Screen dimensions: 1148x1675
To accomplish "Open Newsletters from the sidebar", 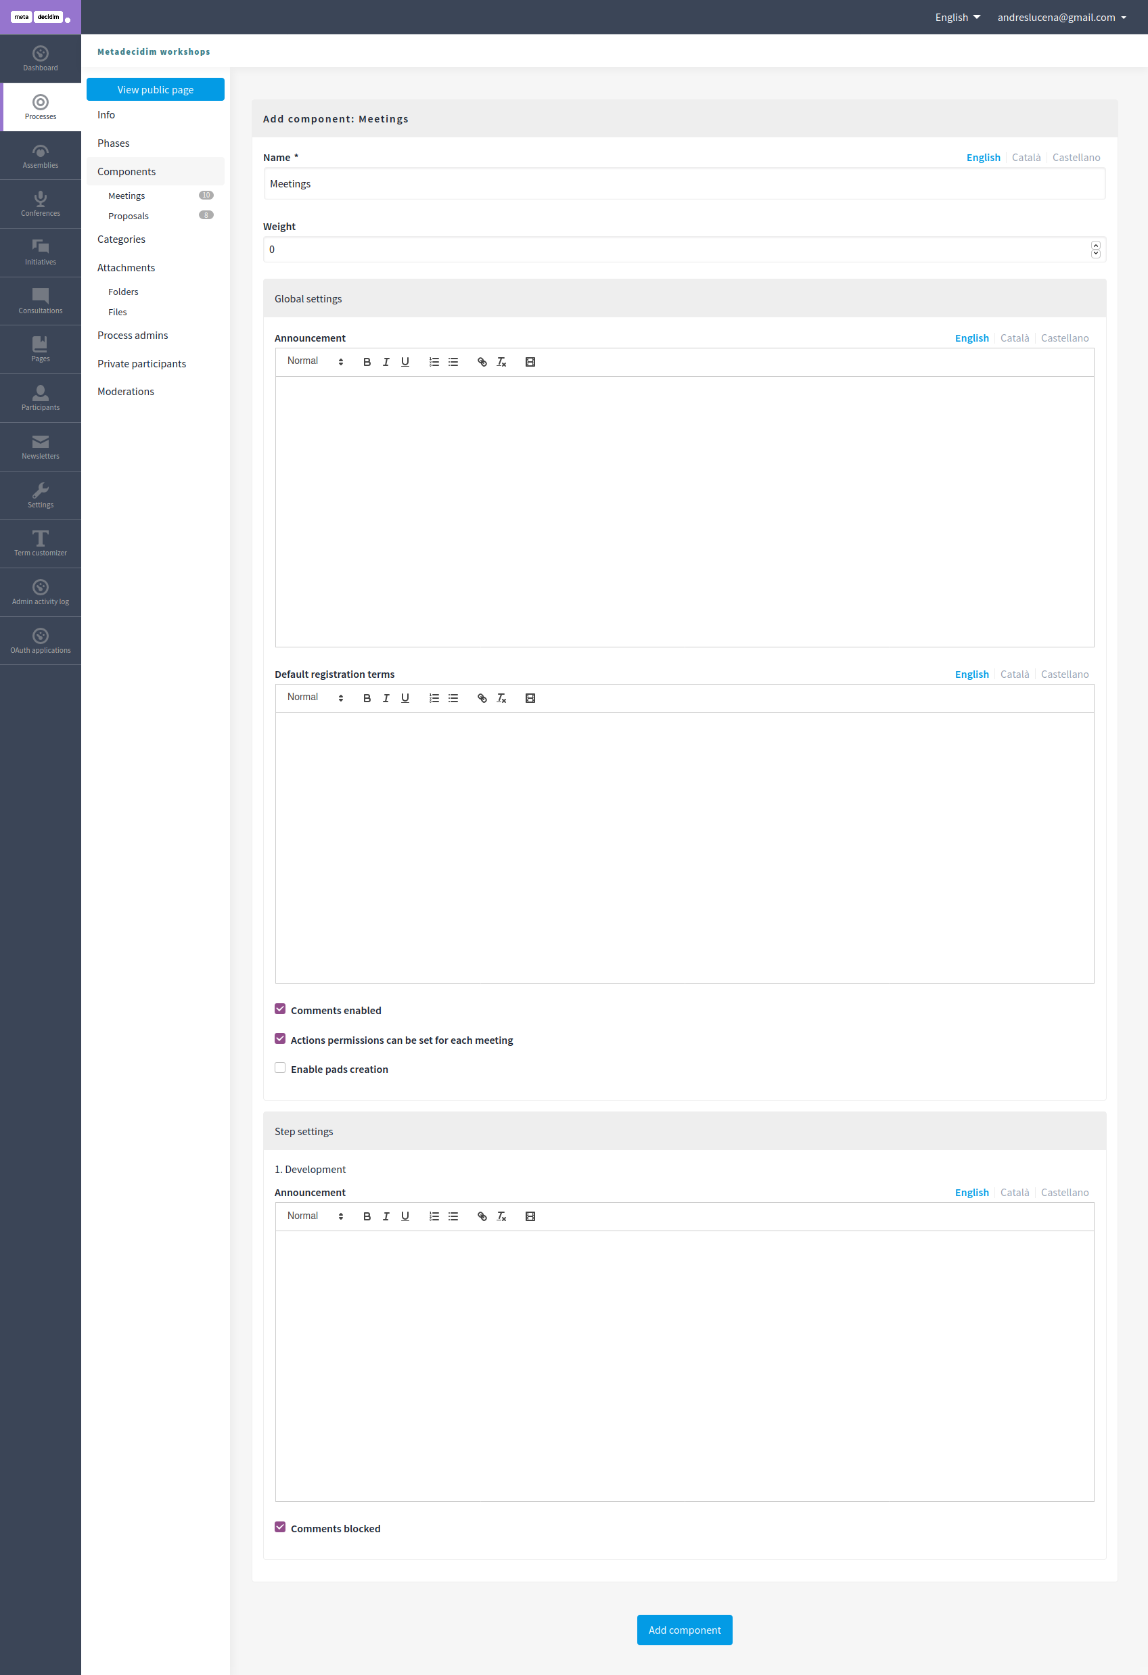I will [x=41, y=447].
